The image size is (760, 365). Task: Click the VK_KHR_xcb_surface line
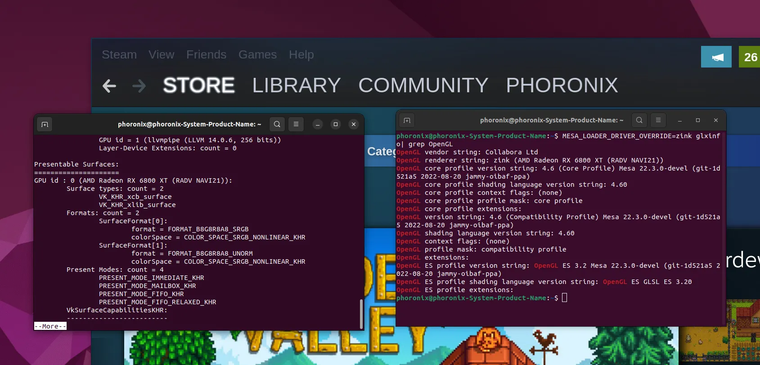click(135, 197)
